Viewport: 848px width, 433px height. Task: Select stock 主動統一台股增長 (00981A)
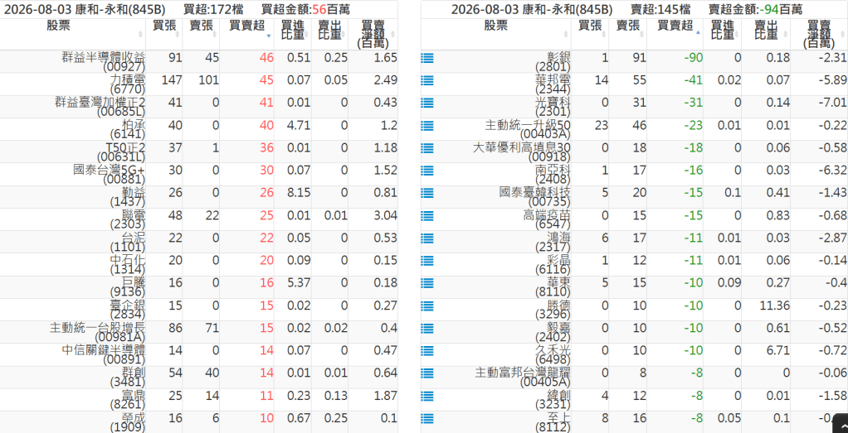coord(97,332)
